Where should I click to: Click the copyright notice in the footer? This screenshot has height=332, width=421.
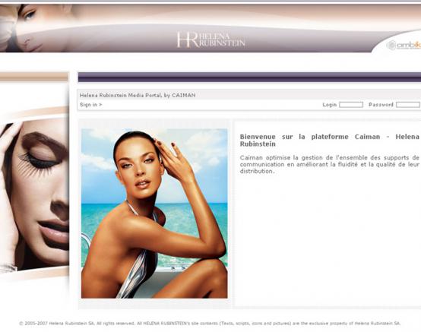[x=210, y=324]
